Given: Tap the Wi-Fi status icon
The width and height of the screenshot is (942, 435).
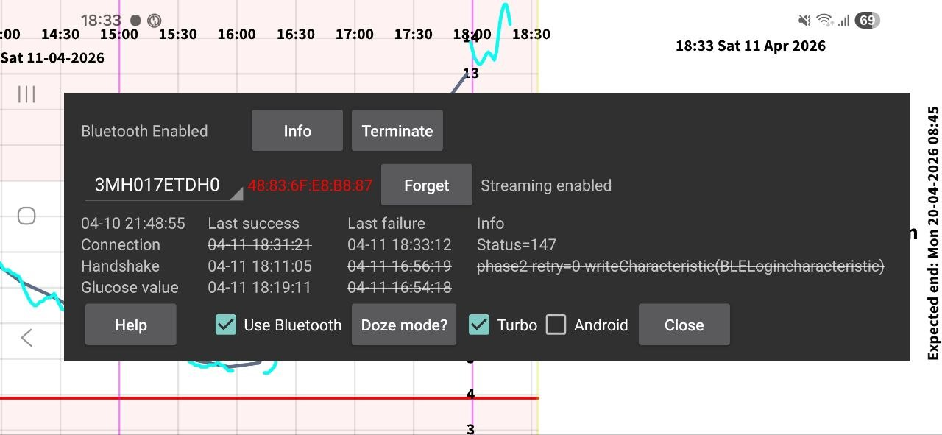Looking at the screenshot, I should (x=825, y=21).
